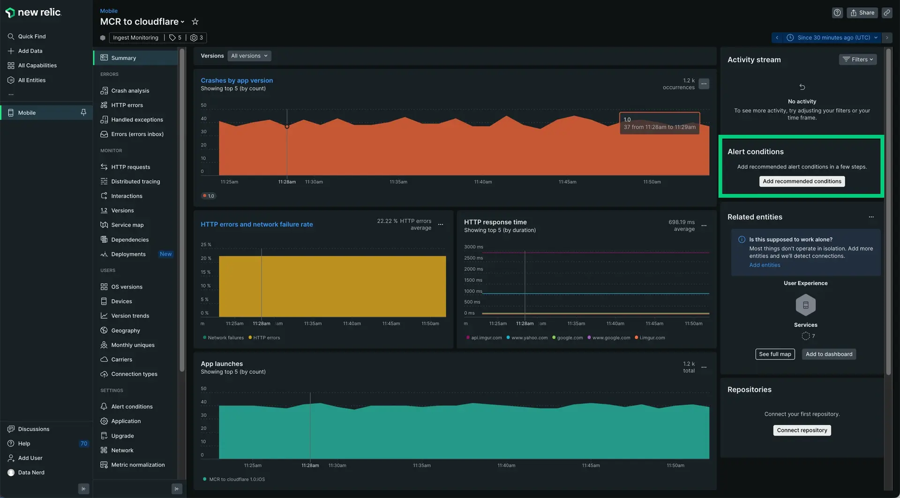Open Metric normalization settings
The width and height of the screenshot is (900, 498).
pos(137,464)
